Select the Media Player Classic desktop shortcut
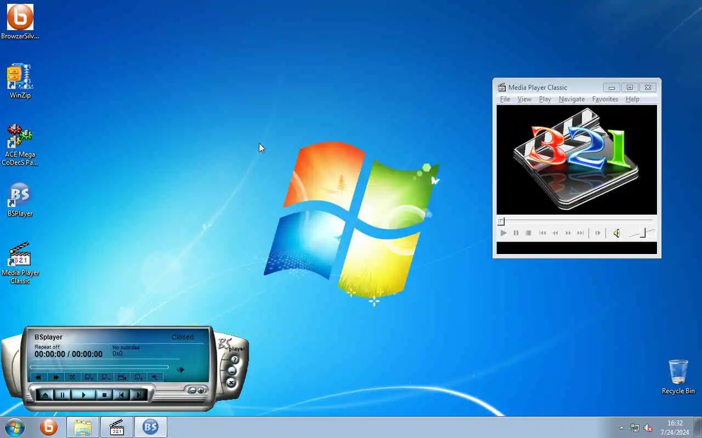The height and width of the screenshot is (438, 702). click(x=20, y=263)
